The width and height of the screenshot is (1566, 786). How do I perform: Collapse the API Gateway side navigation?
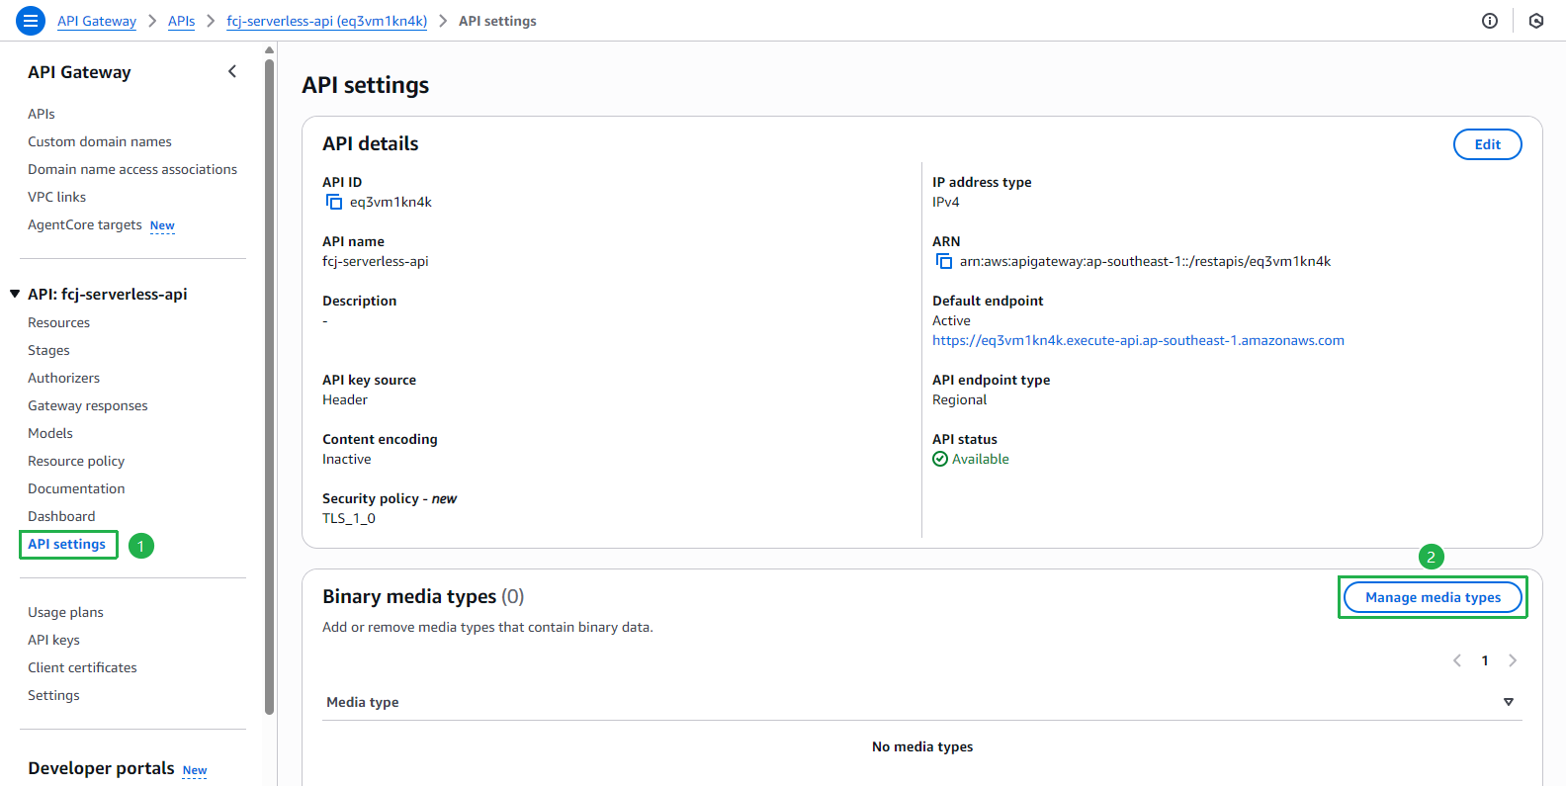[x=232, y=71]
